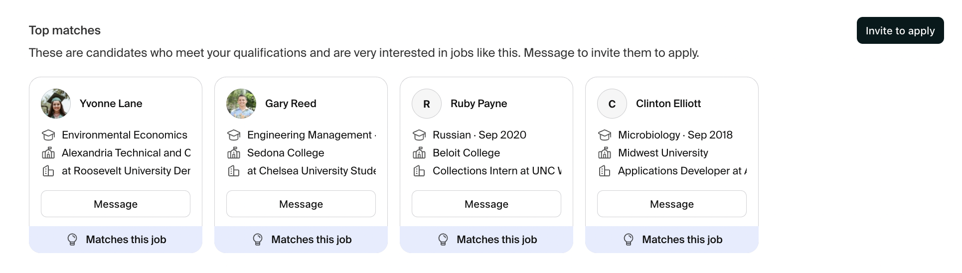Click the Alexandria Technical and C text
The height and width of the screenshot is (273, 962).
point(126,153)
